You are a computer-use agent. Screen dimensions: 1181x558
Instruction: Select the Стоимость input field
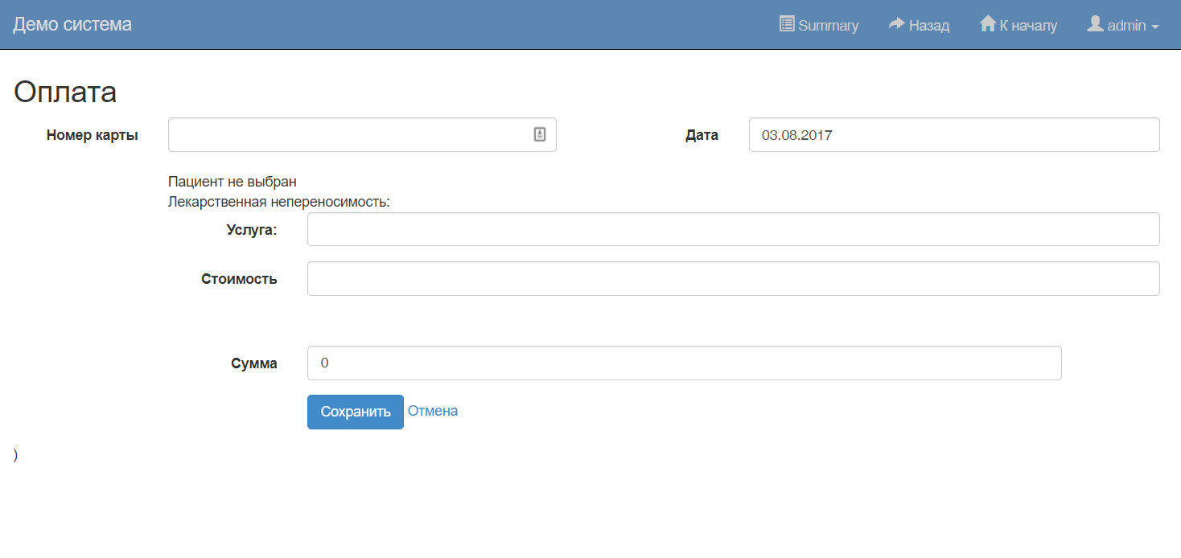click(x=733, y=279)
